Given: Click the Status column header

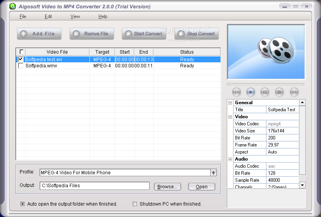Looking at the screenshot, I should (x=187, y=52).
